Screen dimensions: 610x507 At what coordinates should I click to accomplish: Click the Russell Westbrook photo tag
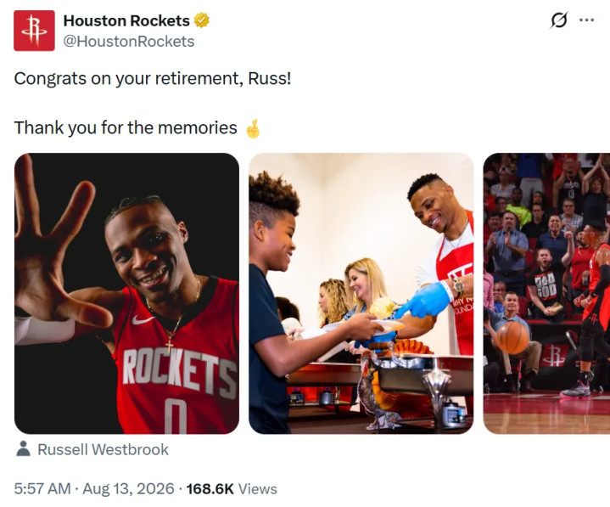pyautogui.click(x=104, y=449)
